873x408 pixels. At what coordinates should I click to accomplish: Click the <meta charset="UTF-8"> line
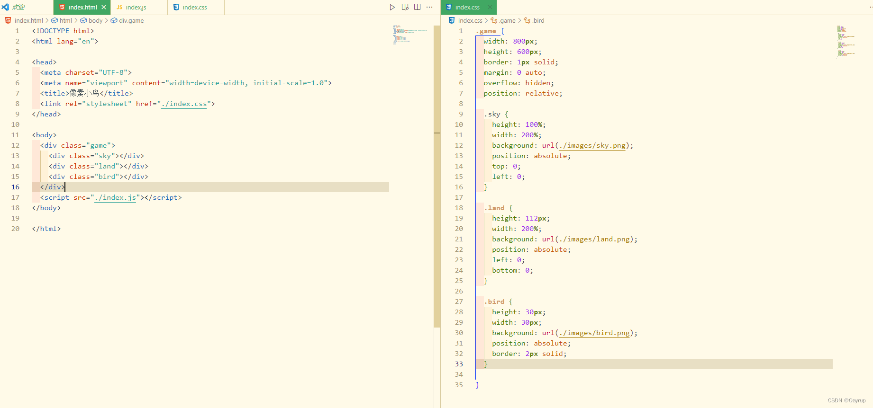[x=86, y=72]
